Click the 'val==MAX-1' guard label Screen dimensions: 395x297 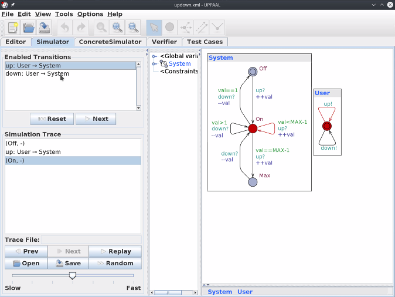click(273, 150)
